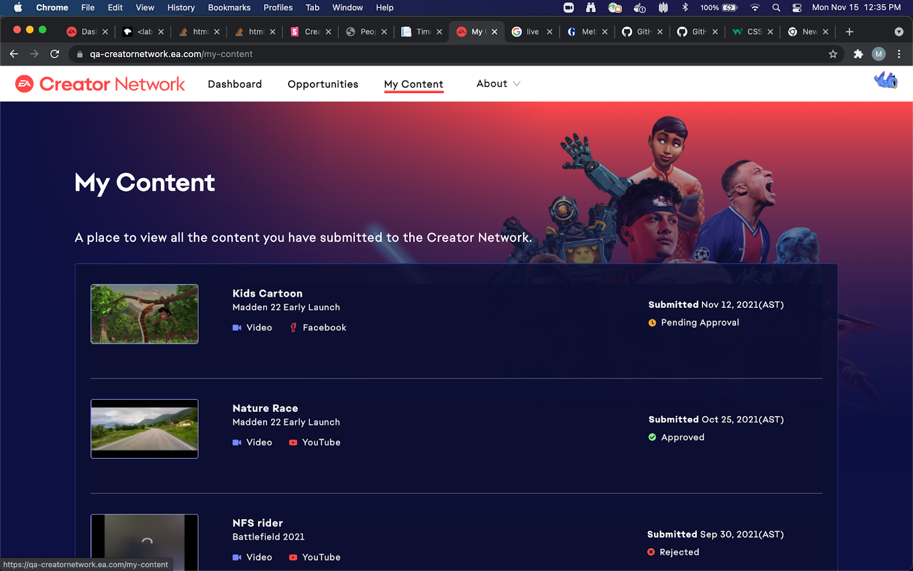Click the Facebook icon for Kids Cartoon
Screen dimensions: 913x571
pos(293,327)
